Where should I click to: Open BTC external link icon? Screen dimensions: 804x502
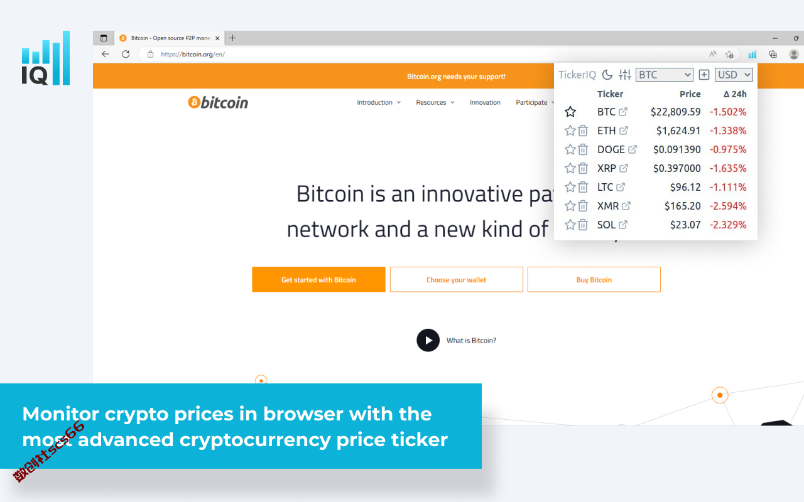(x=623, y=112)
